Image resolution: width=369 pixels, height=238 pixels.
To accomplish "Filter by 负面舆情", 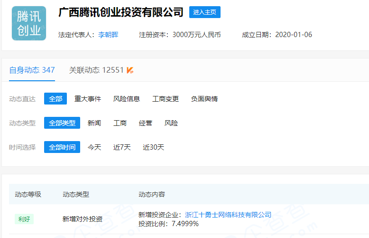I will tap(204, 99).
